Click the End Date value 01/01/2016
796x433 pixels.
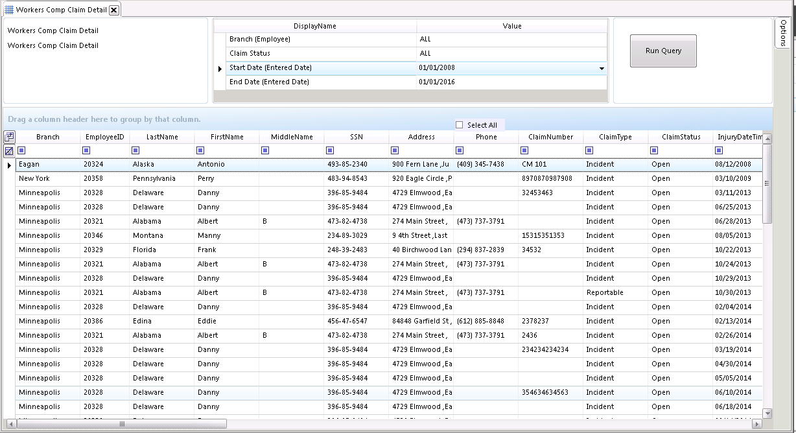click(x=512, y=82)
